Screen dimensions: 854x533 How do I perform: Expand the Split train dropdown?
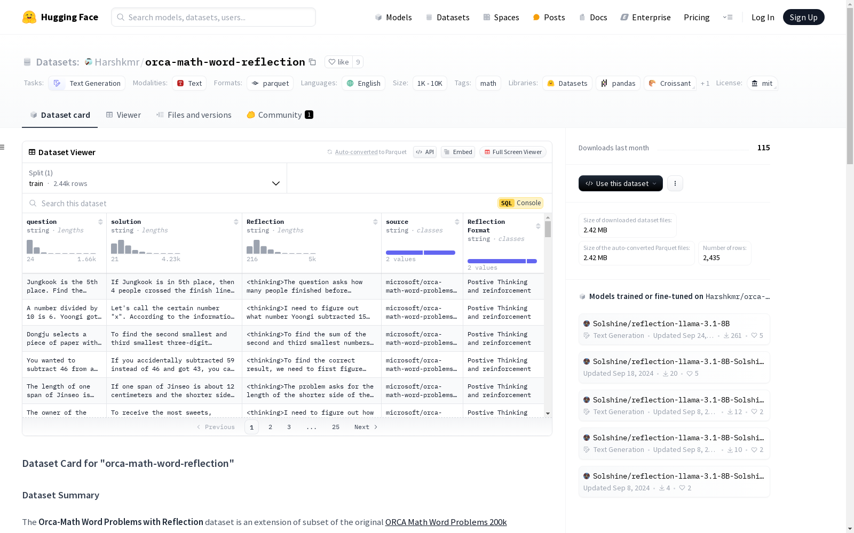[155, 178]
